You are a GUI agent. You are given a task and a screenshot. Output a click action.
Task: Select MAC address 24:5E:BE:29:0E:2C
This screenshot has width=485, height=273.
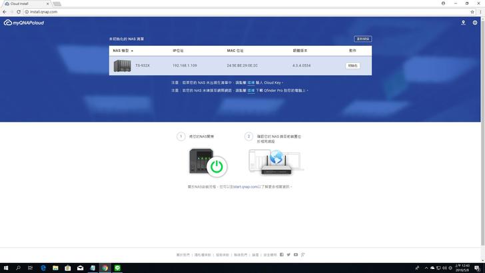pyautogui.click(x=242, y=65)
